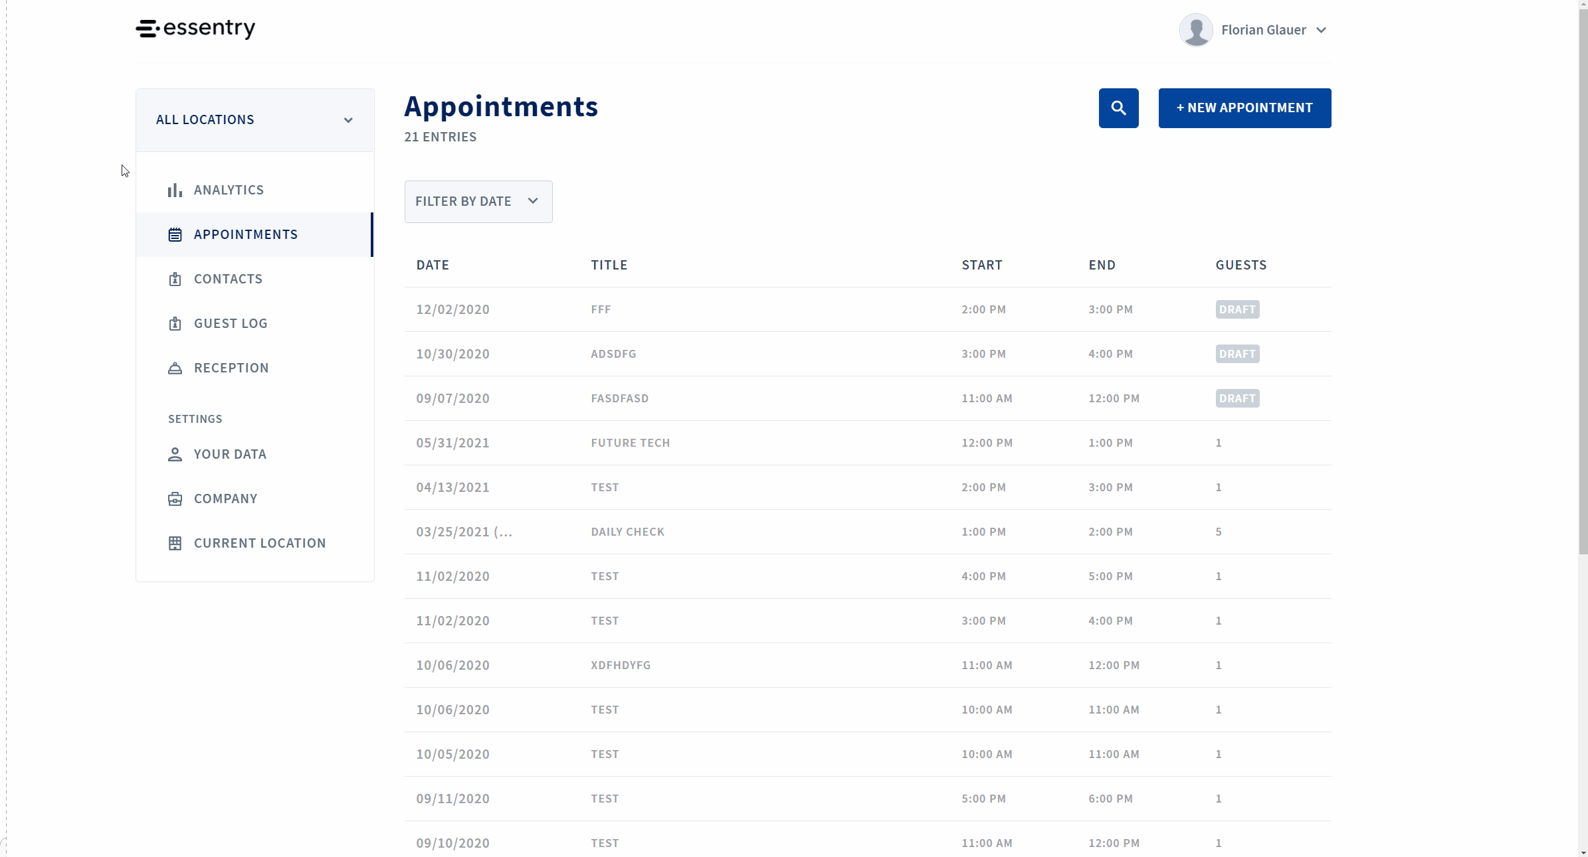Screen dimensions: 1588x857
Task: Create a new appointment
Action: (1245, 108)
